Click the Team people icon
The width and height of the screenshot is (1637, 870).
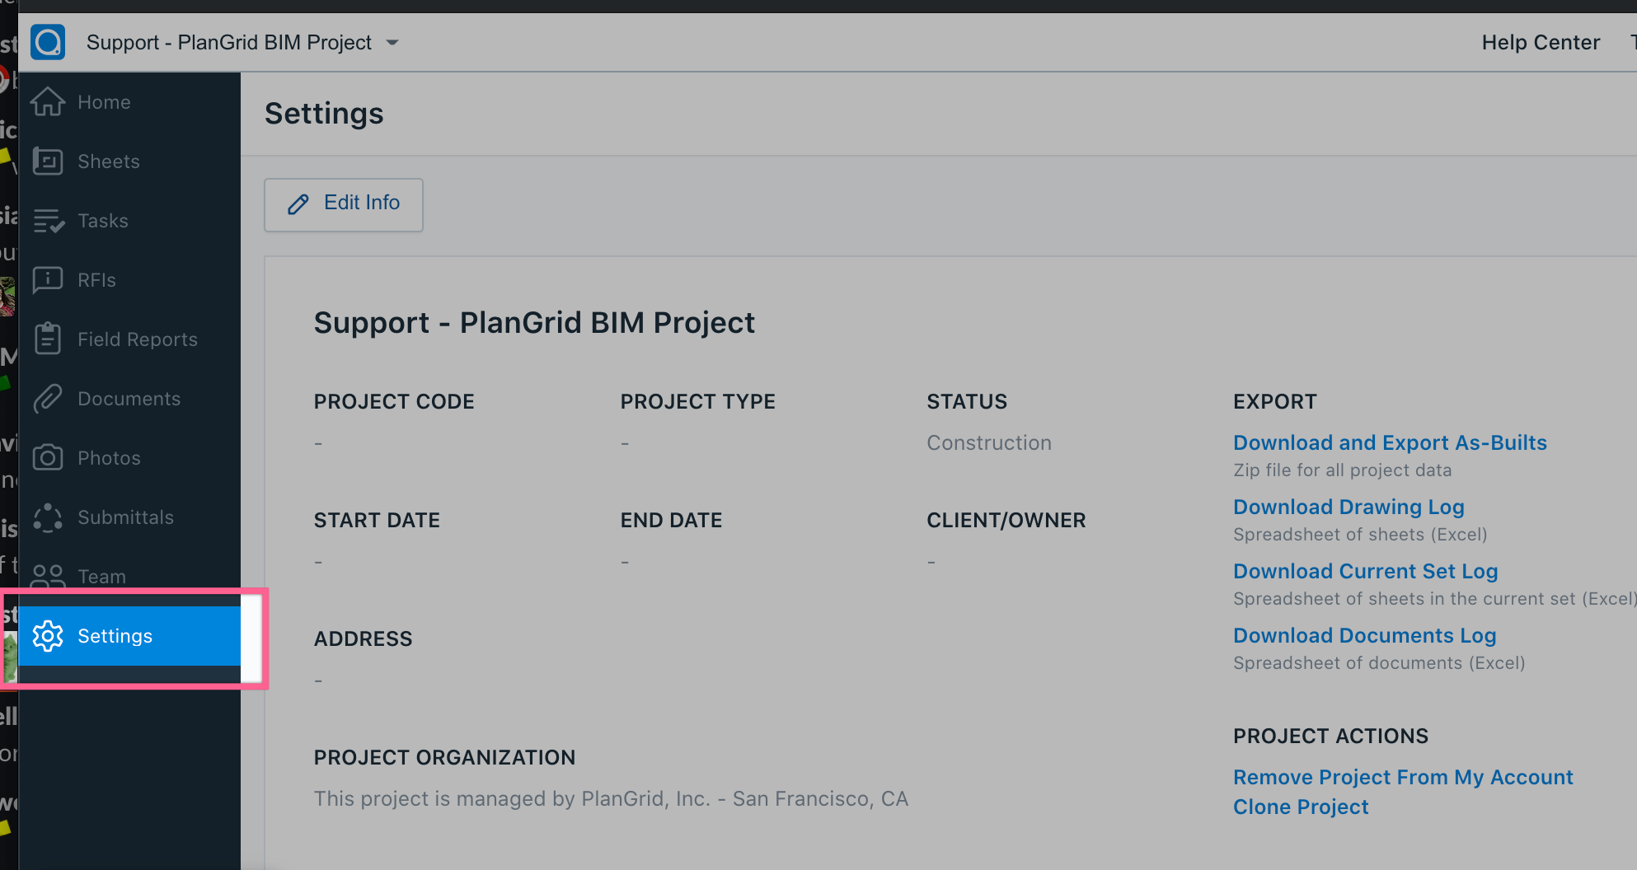tap(48, 575)
